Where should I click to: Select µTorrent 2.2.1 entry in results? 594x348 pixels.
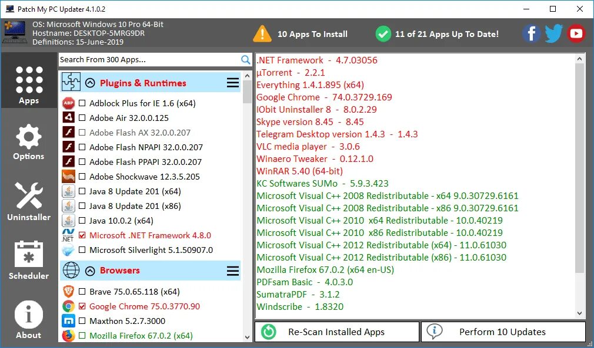tap(291, 72)
